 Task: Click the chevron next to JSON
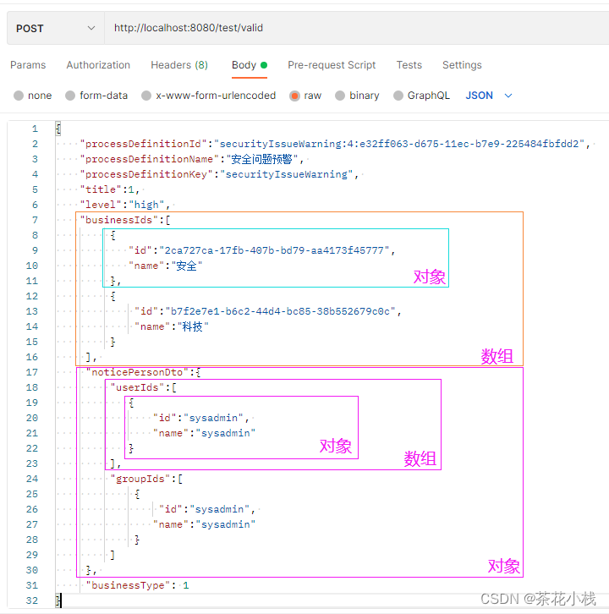coord(508,96)
